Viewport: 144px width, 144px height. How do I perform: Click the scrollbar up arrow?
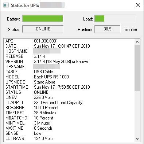tap(137, 42)
